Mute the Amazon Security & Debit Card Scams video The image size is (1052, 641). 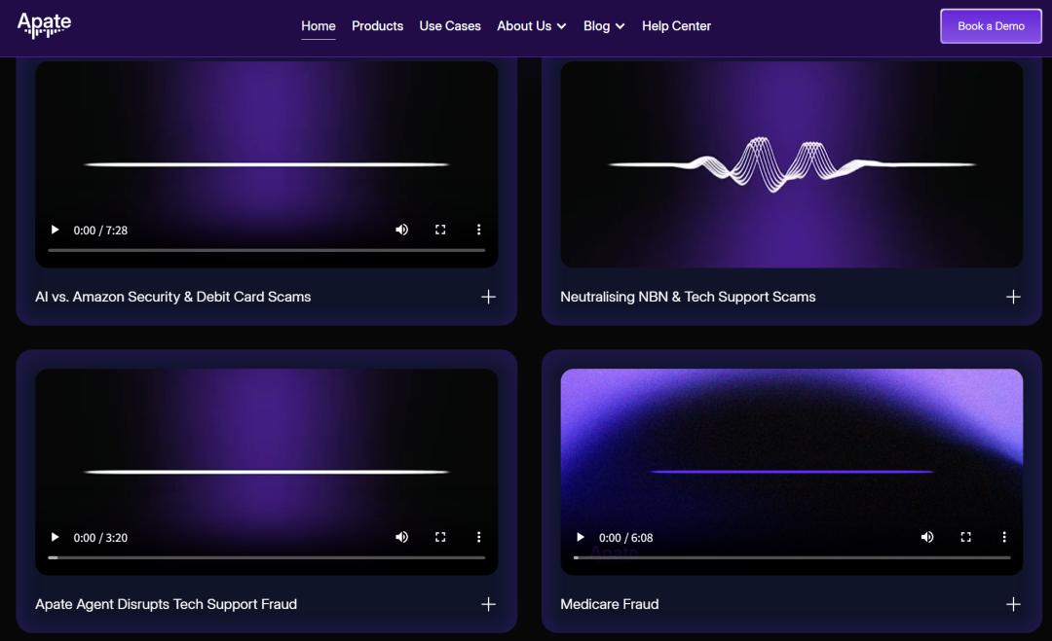(x=402, y=230)
